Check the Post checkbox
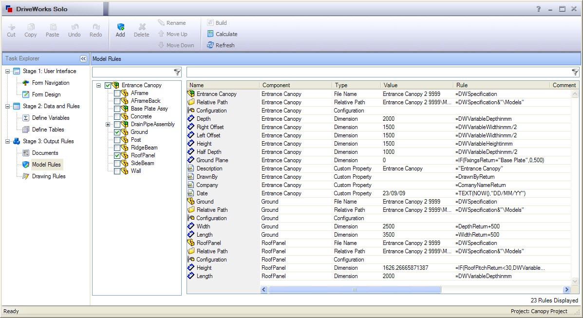 click(117, 140)
